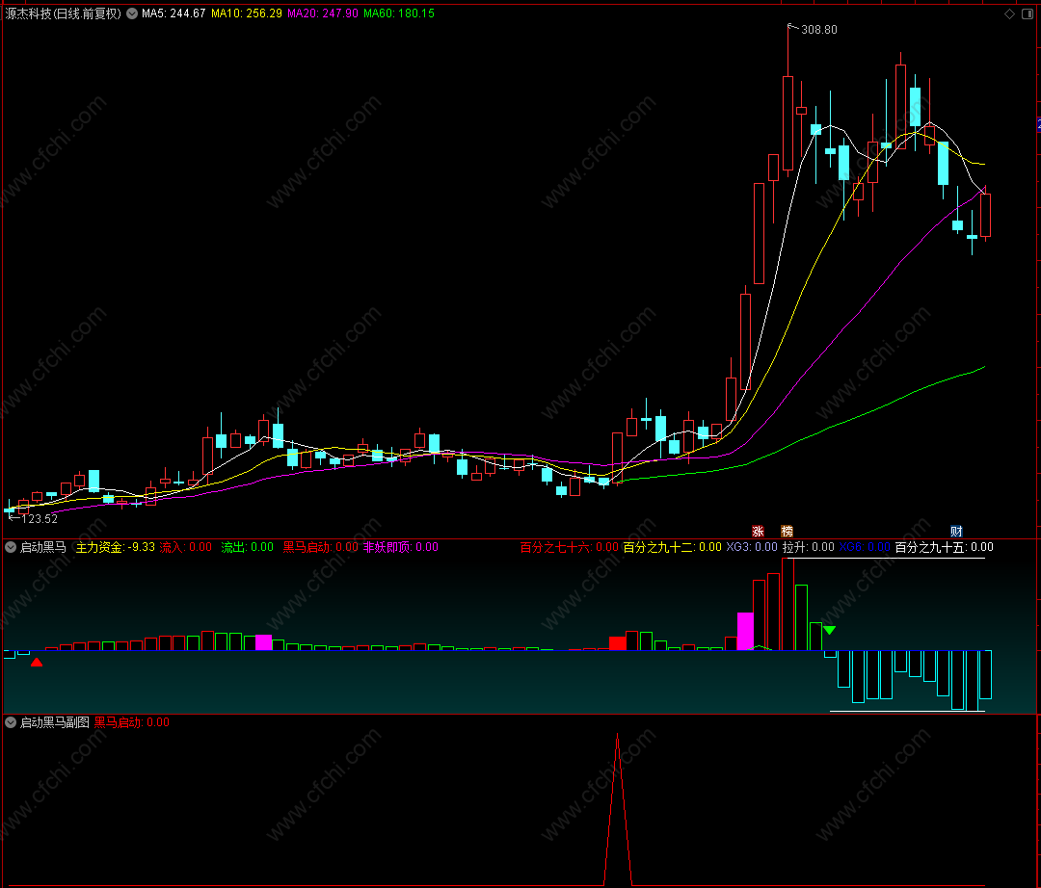The height and width of the screenshot is (888, 1041).
Task: Click the 非妖即顶: 0.00 value
Action: (401, 547)
